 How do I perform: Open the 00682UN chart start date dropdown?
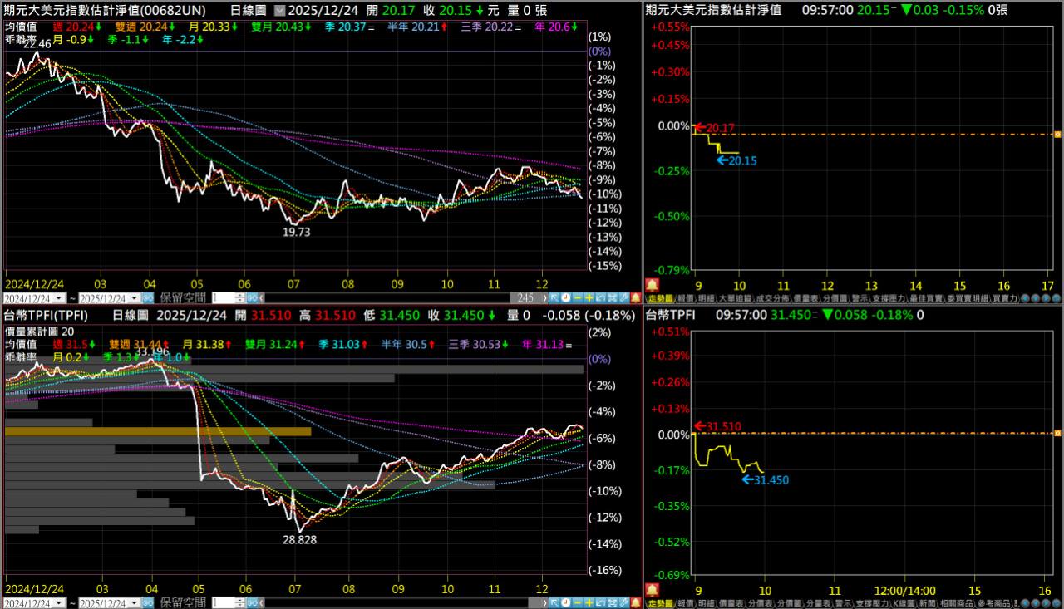coord(60,297)
